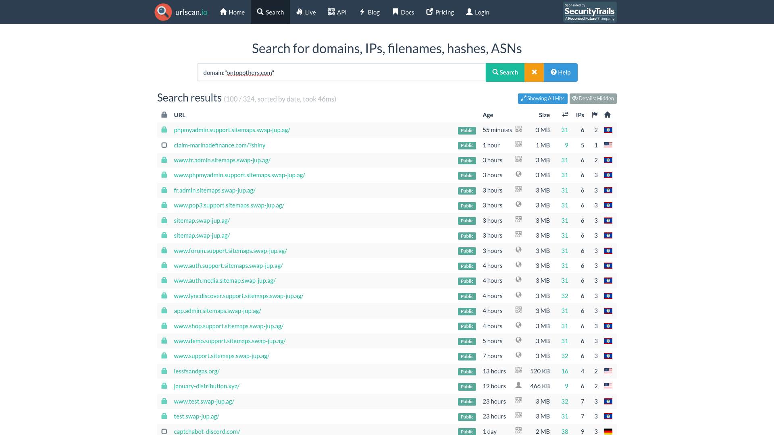Open the Pricing menu tab
Screen dimensions: 774x435
(440, 12)
